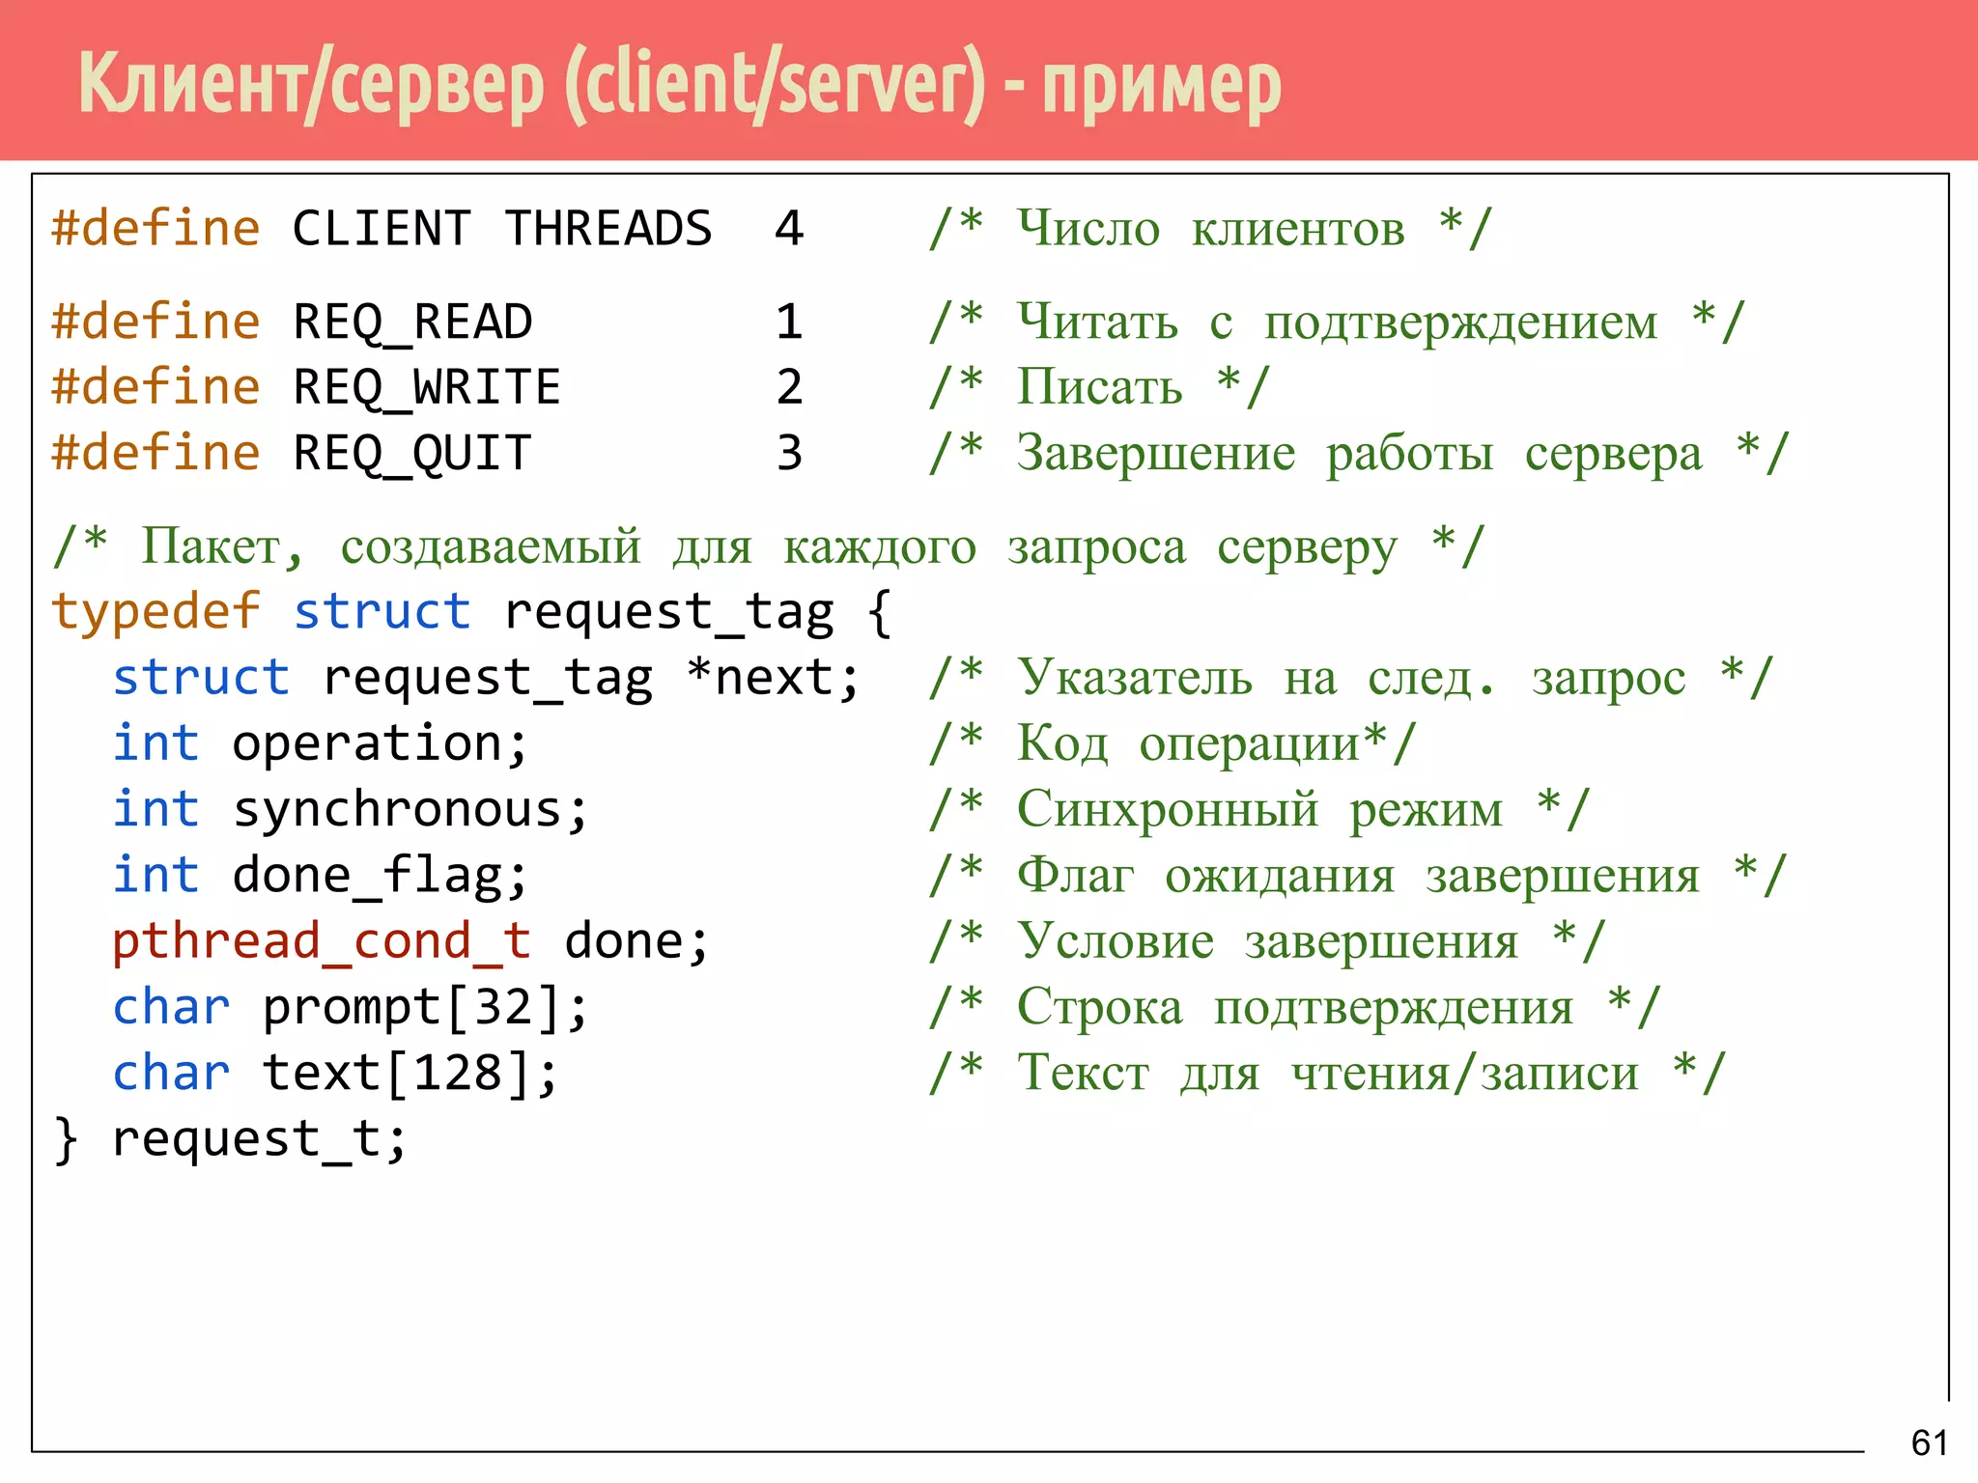The height and width of the screenshot is (1483, 1978).
Task: Click the slide title 'Клиент/сервер (client/server) - пример'
Action: tap(680, 85)
